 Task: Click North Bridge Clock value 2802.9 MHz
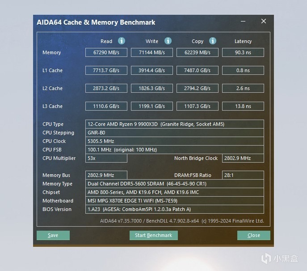tap(243, 158)
